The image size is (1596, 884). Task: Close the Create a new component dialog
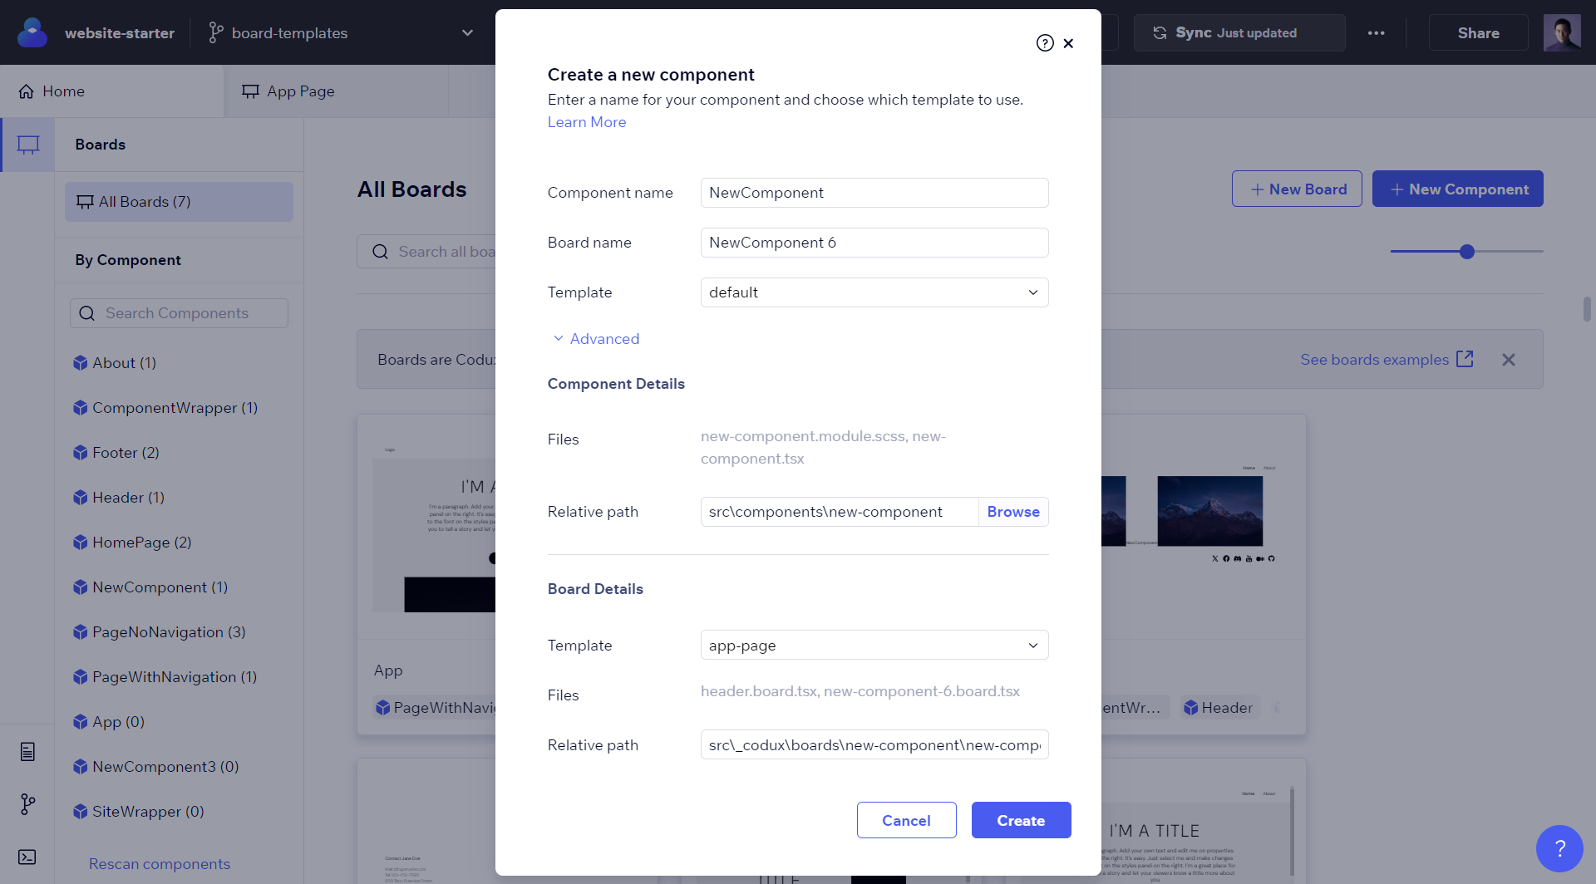(1068, 43)
